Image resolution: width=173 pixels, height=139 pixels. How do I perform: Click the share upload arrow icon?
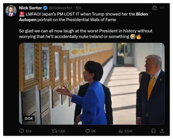point(162,131)
